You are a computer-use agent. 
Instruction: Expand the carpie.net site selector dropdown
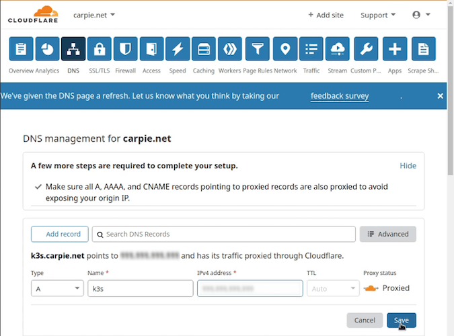pos(93,15)
